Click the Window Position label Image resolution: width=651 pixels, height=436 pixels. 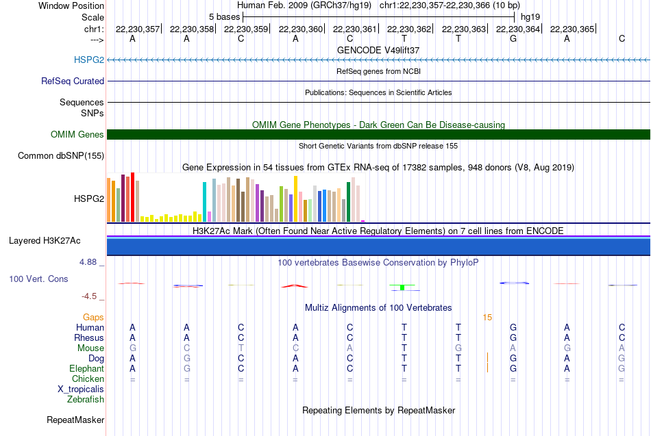point(71,5)
